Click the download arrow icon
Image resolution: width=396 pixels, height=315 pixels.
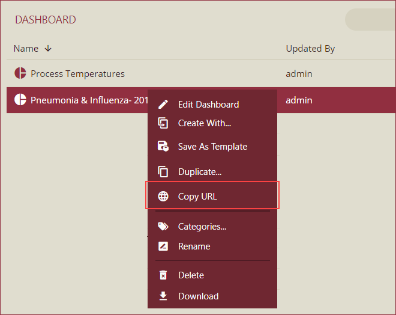point(163,296)
